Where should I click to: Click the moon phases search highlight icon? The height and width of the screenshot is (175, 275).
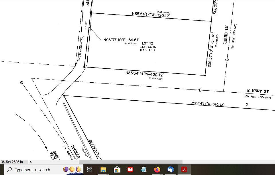(72, 169)
